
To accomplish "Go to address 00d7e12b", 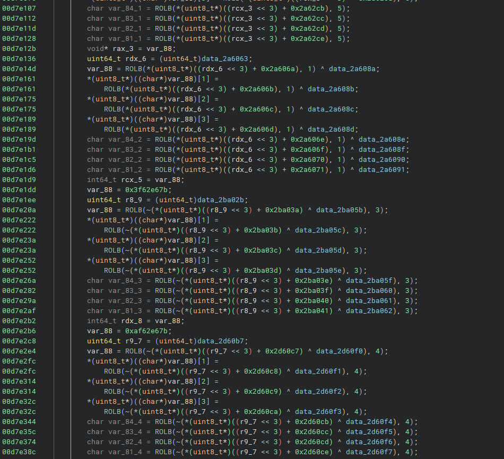I will tap(19, 48).
